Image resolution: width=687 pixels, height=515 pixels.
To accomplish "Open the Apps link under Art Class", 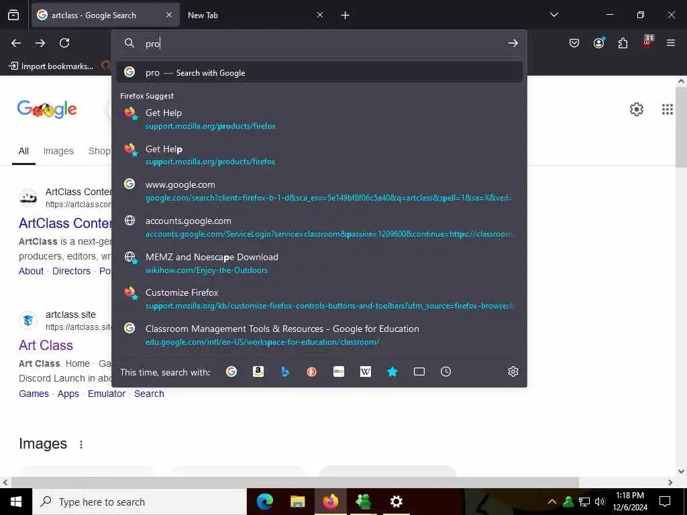I will click(68, 394).
